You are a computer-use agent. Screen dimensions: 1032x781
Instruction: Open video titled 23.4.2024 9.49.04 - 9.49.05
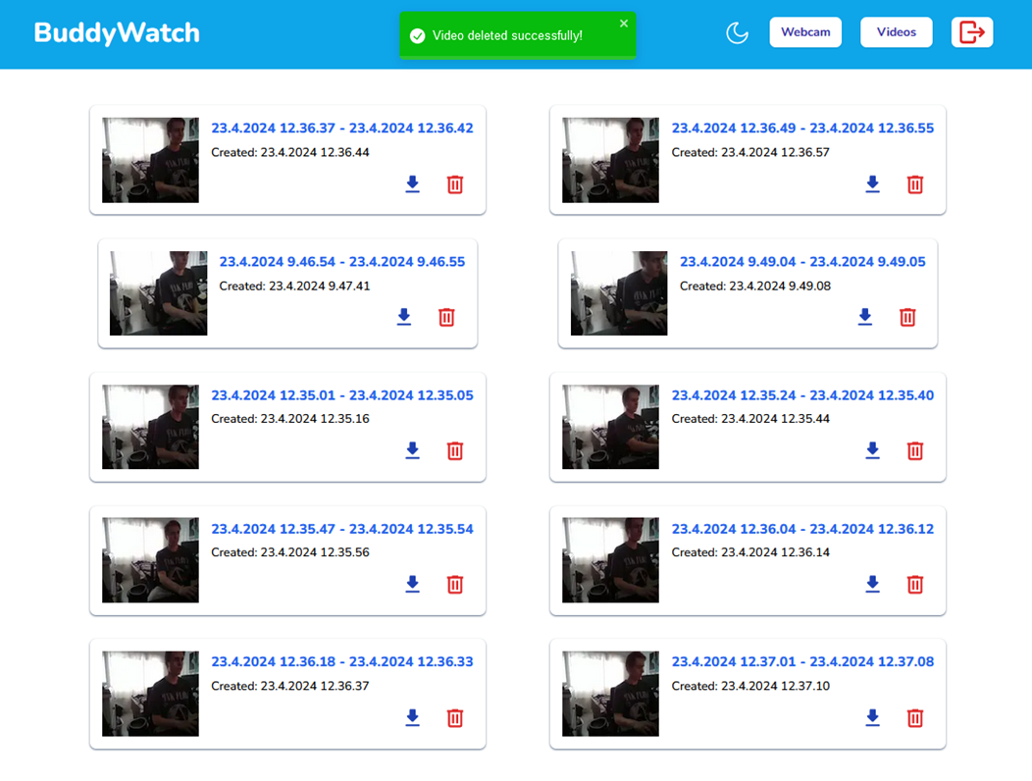tap(802, 262)
